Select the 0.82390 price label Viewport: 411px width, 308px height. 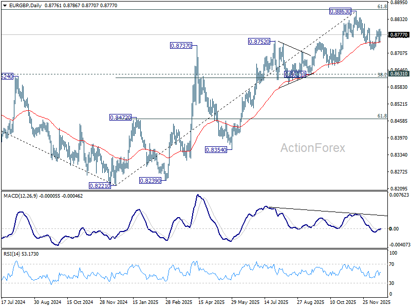[x=151, y=180]
